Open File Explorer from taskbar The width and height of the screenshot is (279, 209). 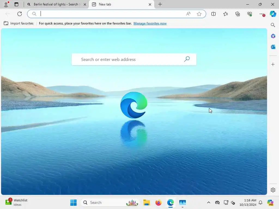click(146, 202)
